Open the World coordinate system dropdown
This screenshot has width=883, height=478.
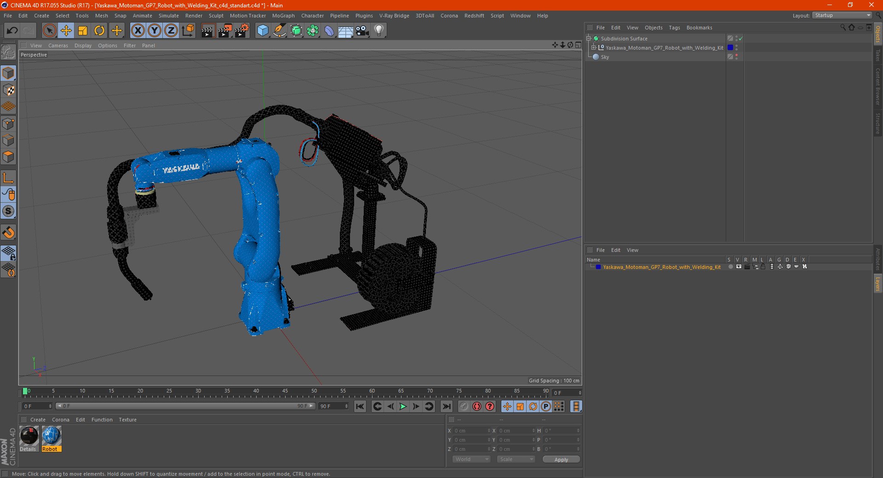pyautogui.click(x=471, y=459)
